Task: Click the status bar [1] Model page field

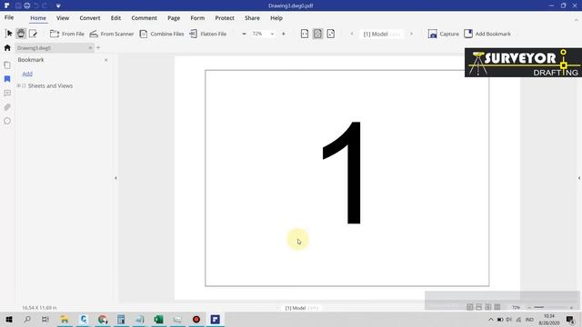Action: (301, 308)
